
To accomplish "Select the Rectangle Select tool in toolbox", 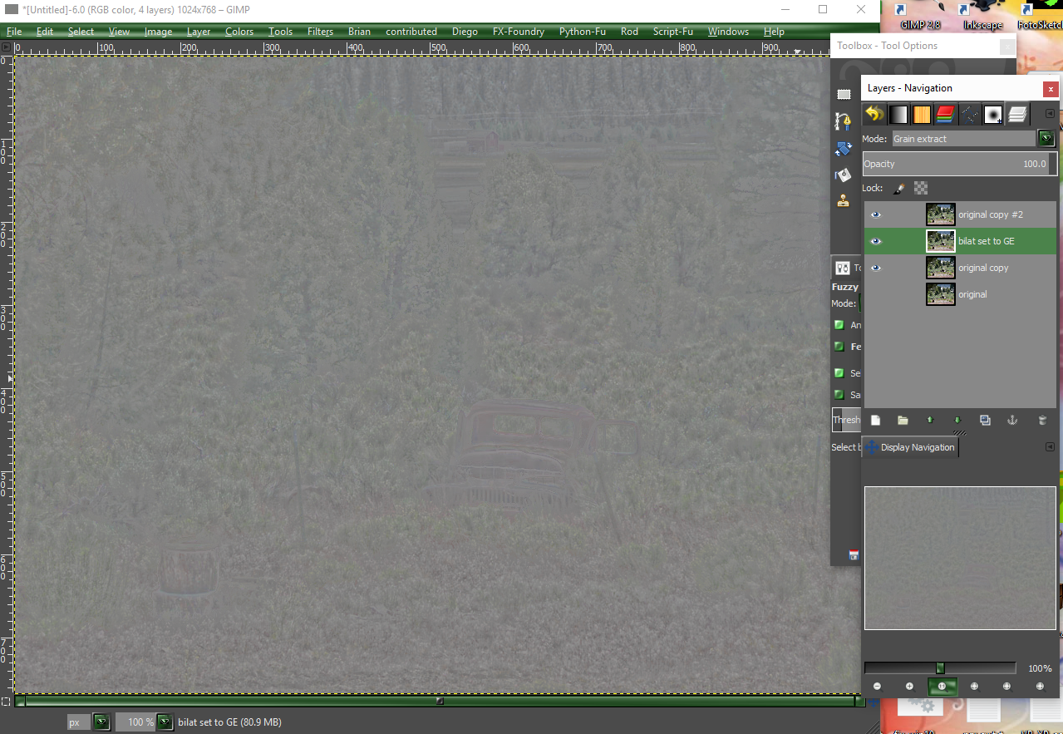I will pos(844,94).
